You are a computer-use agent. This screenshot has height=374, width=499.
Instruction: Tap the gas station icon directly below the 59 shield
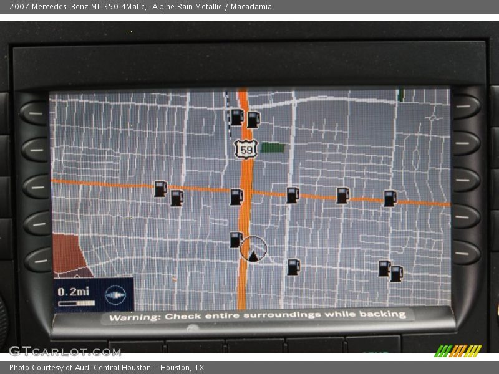pos(236,197)
